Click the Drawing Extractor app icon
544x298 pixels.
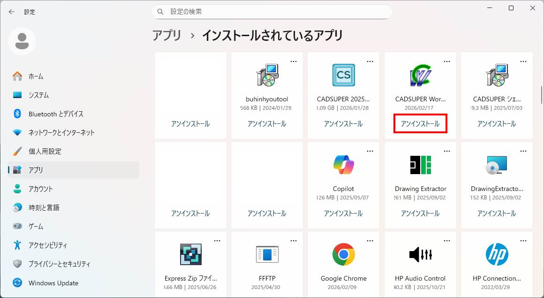[x=421, y=165]
